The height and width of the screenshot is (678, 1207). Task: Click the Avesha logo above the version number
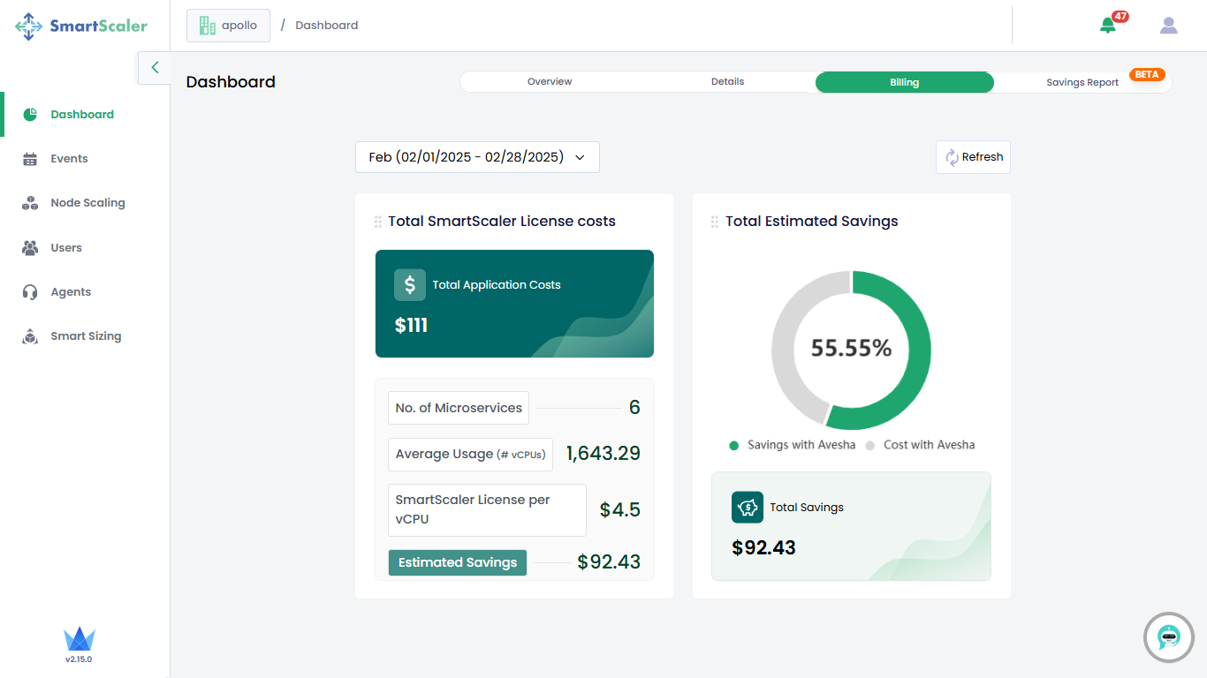(79, 639)
